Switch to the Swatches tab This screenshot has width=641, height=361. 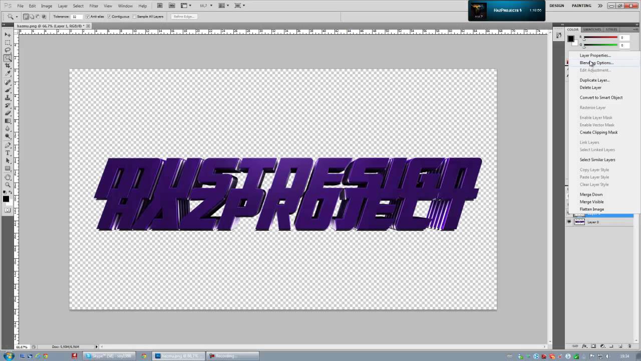tap(592, 30)
